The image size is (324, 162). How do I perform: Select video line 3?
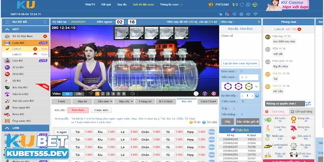coord(108,94)
